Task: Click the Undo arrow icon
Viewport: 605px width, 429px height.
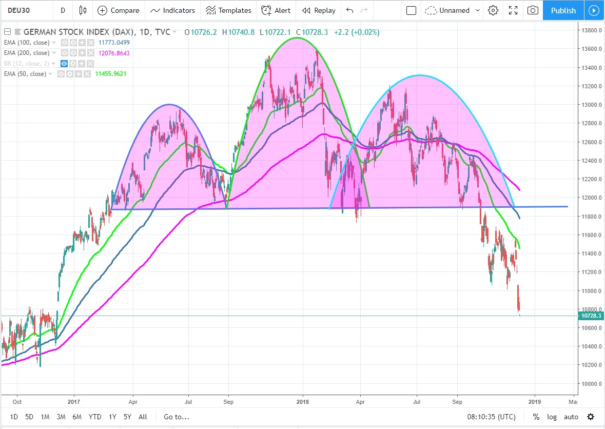Action: tap(350, 10)
